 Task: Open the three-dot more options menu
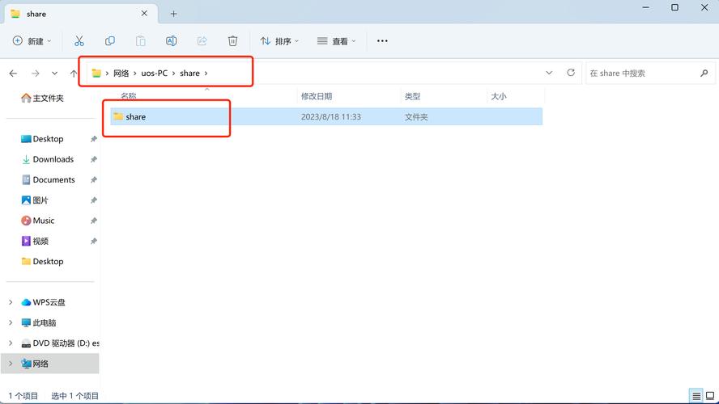point(382,41)
